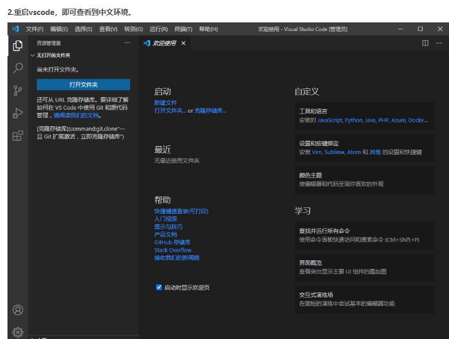The height and width of the screenshot is (339, 449).
Task: Open the 帮助(H) menu
Action: click(x=208, y=29)
